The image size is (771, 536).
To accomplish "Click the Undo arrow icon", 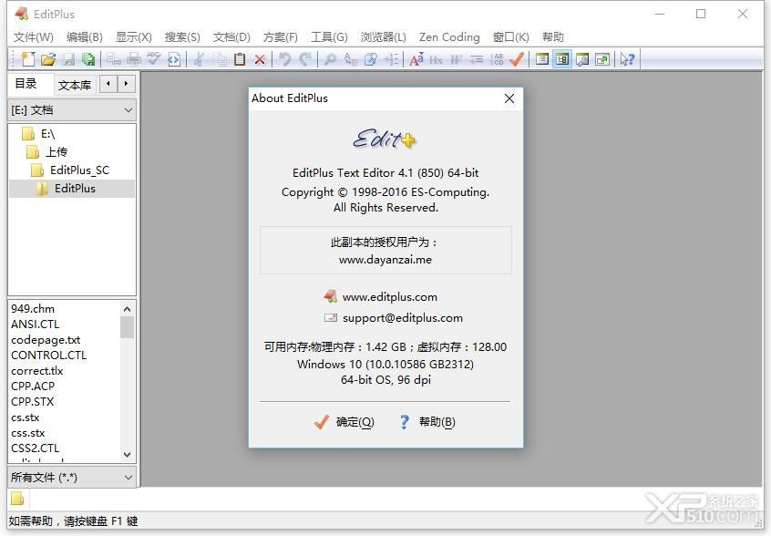I will click(x=285, y=59).
